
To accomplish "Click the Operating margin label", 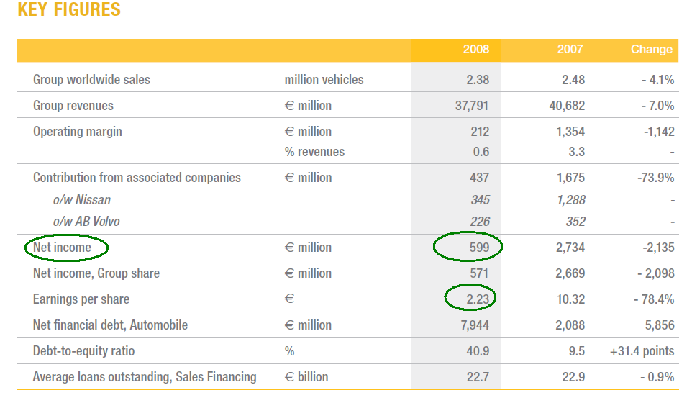I will [x=77, y=132].
